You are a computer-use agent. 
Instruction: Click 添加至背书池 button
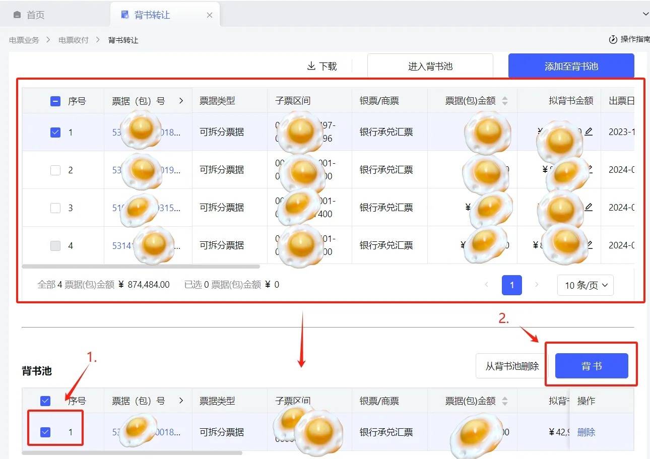coord(571,66)
